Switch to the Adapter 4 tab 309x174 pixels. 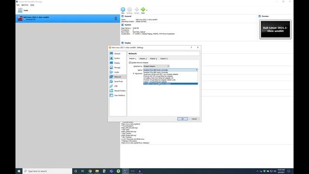click(164, 58)
